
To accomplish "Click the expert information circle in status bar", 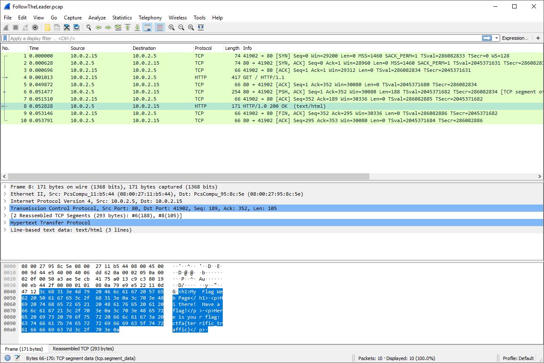I will [8, 358].
